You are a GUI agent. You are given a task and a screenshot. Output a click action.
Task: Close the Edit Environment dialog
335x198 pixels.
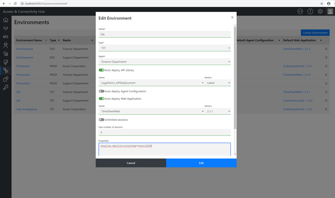[232, 17]
